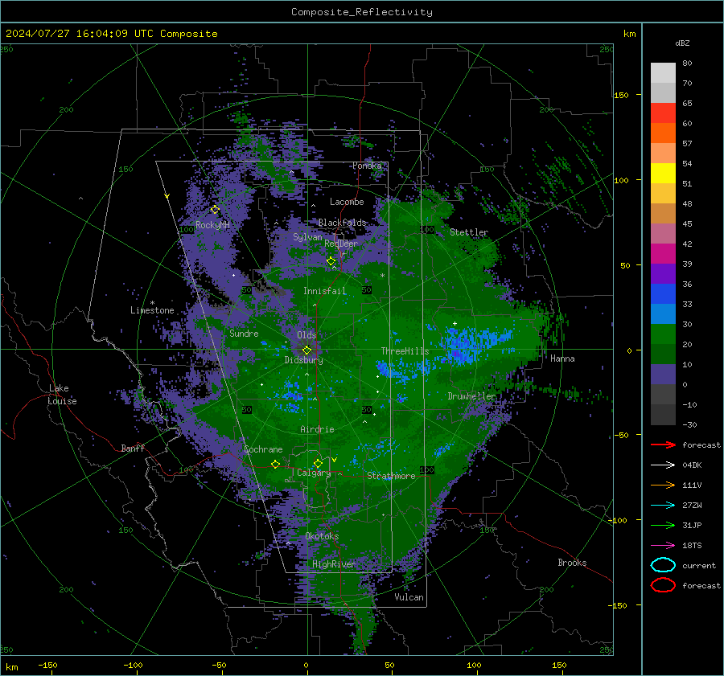Select the red 65 dBZ legend swatch
The height and width of the screenshot is (676, 724).
point(663,113)
